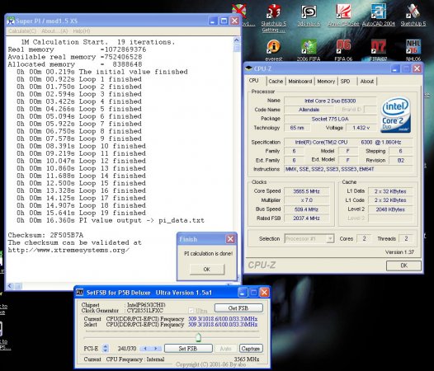Click the SetFSB title bar icon
Screen dimensions: 434x371
pos(80,293)
